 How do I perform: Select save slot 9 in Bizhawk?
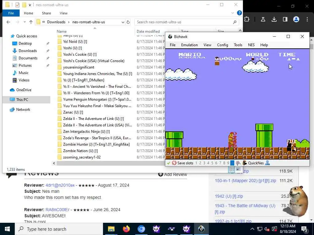tap(228, 163)
